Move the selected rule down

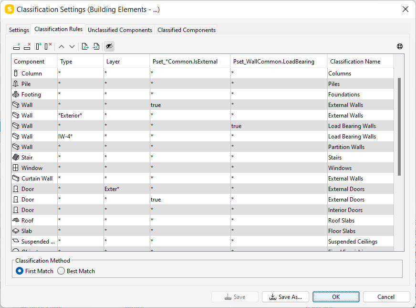click(72, 46)
